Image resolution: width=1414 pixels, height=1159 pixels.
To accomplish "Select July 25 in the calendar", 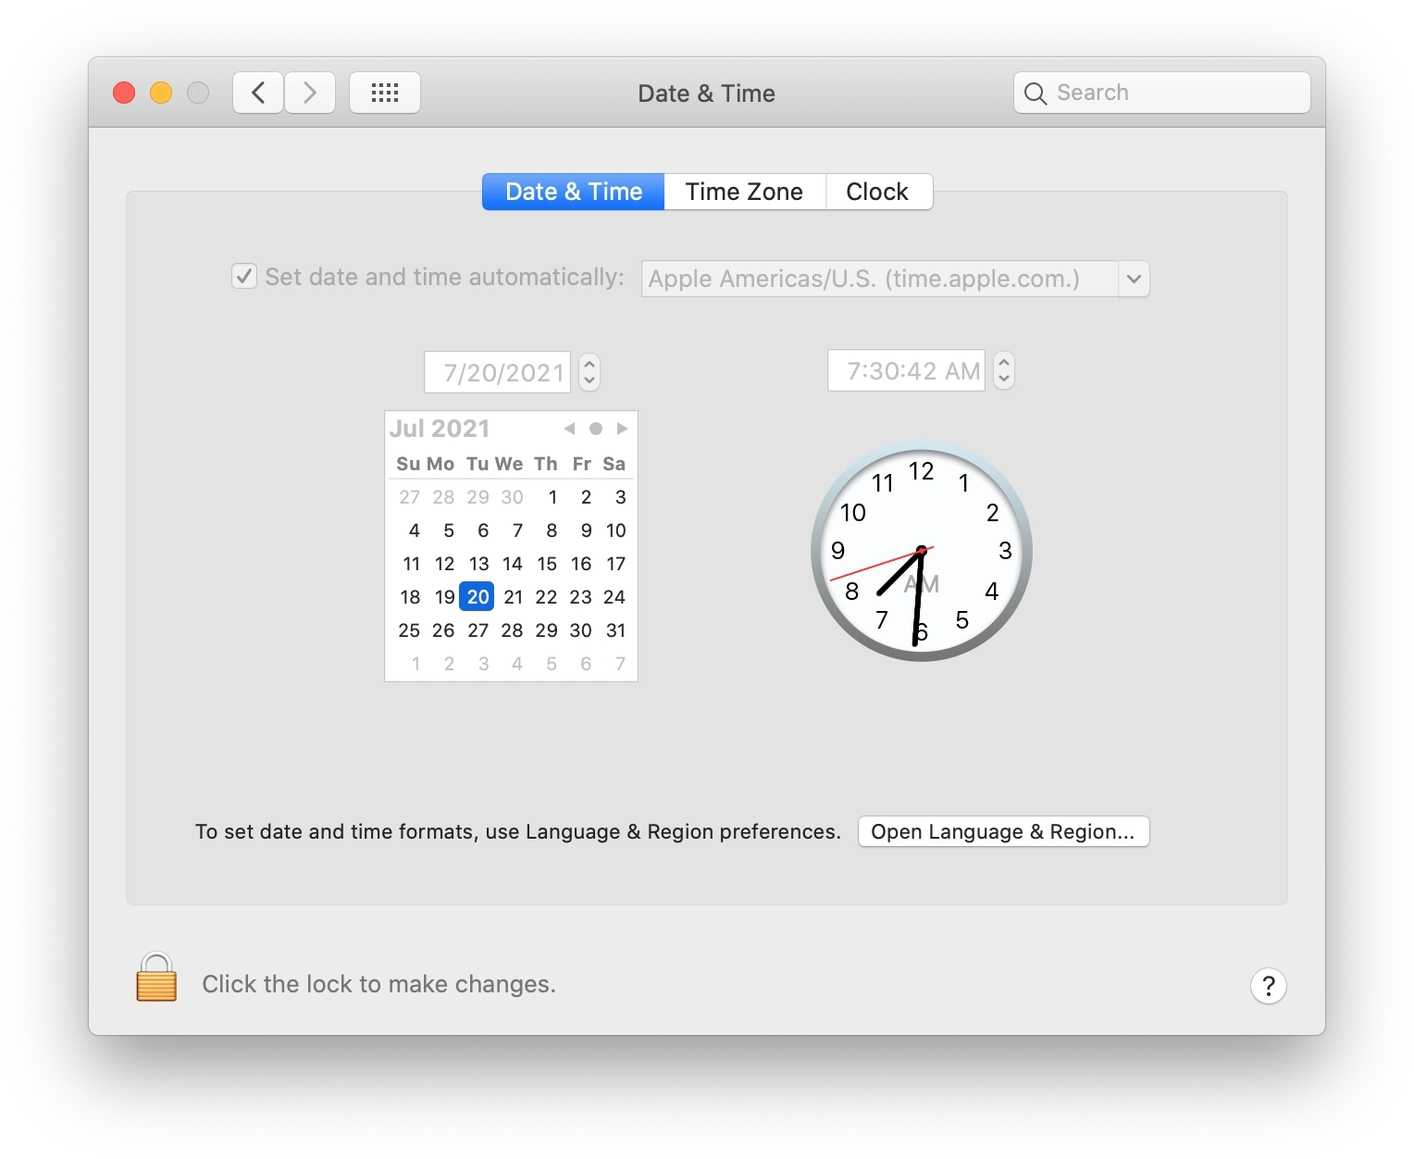I will pyautogui.click(x=409, y=630).
